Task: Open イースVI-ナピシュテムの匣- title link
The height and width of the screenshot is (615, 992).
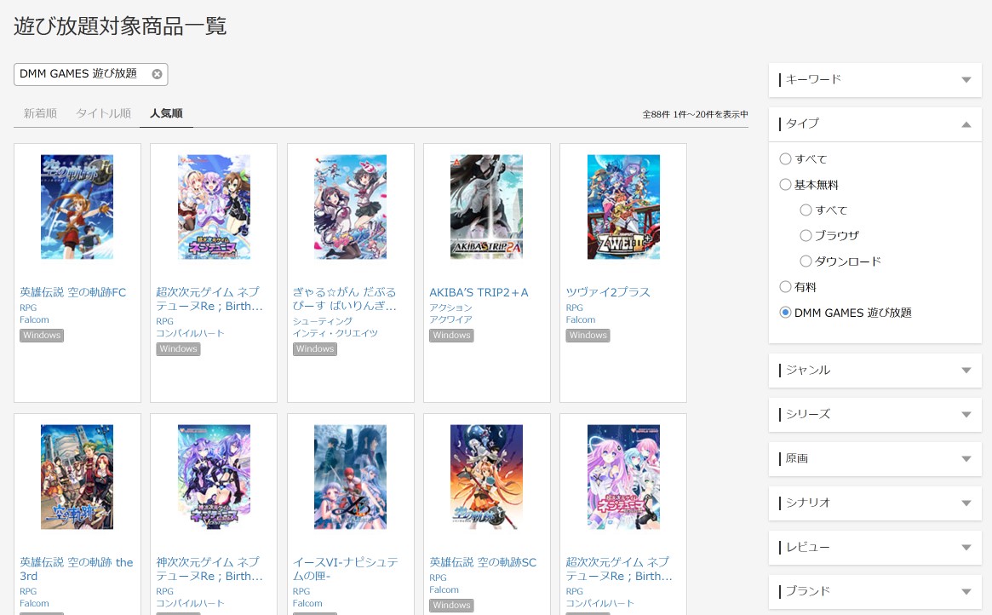Action: [x=346, y=570]
